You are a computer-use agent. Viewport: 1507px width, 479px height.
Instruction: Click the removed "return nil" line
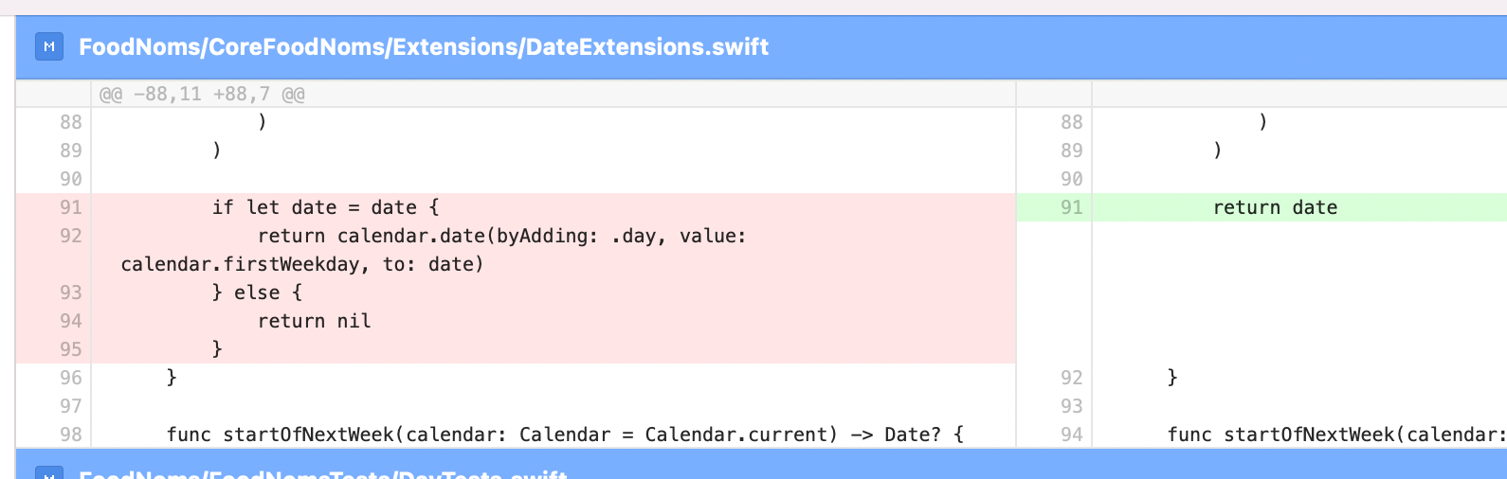314,321
